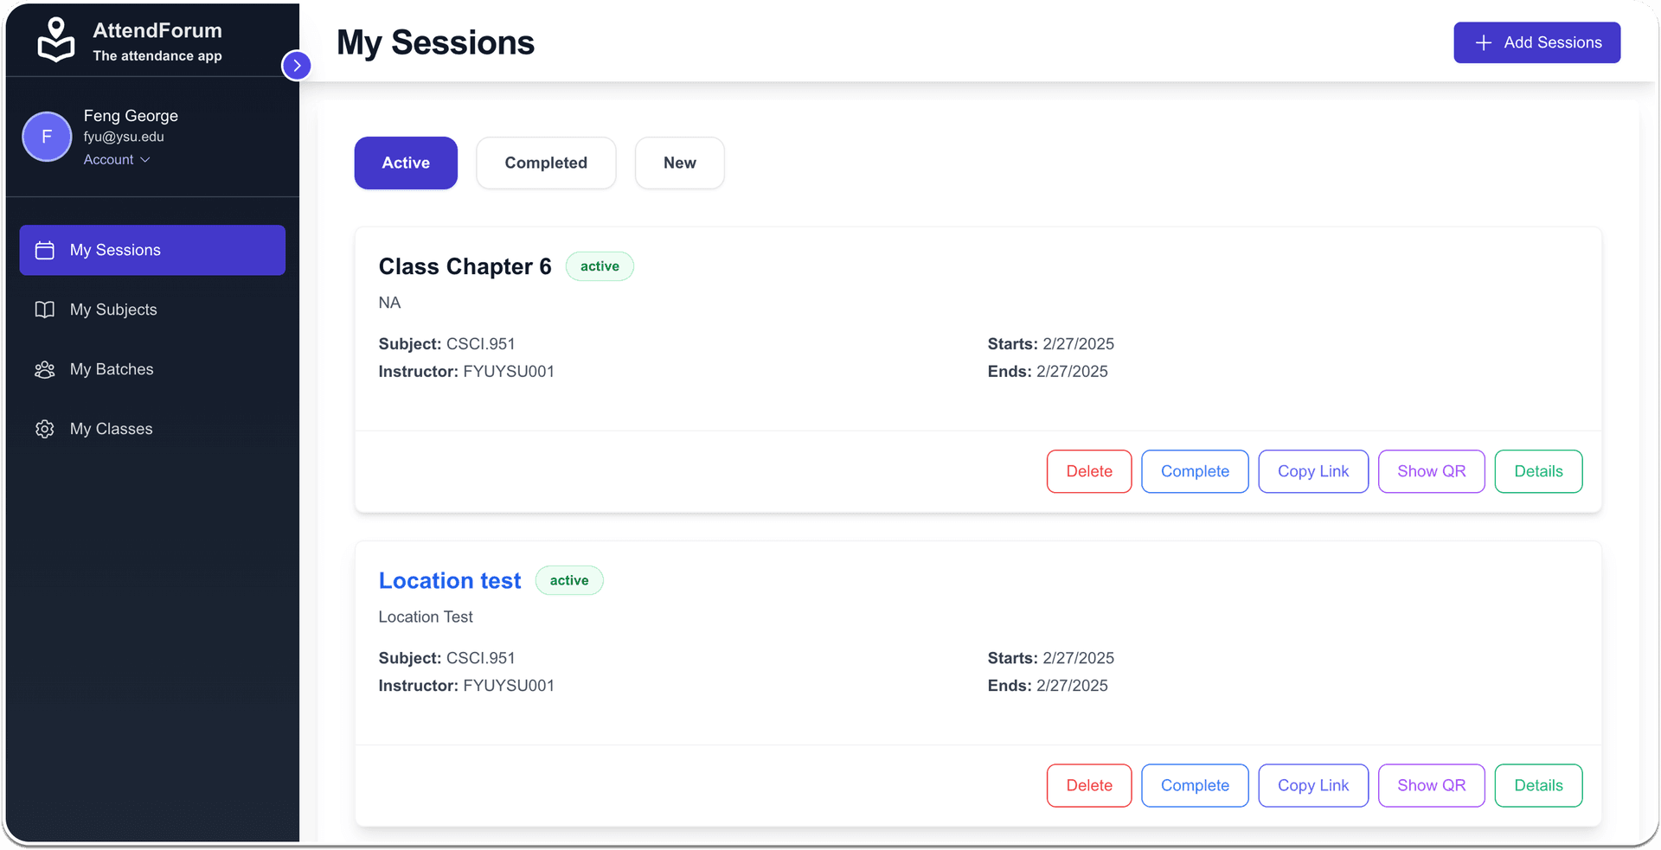1661x850 pixels.
Task: Click the calendar icon beside My Sessions
Action: (x=45, y=250)
